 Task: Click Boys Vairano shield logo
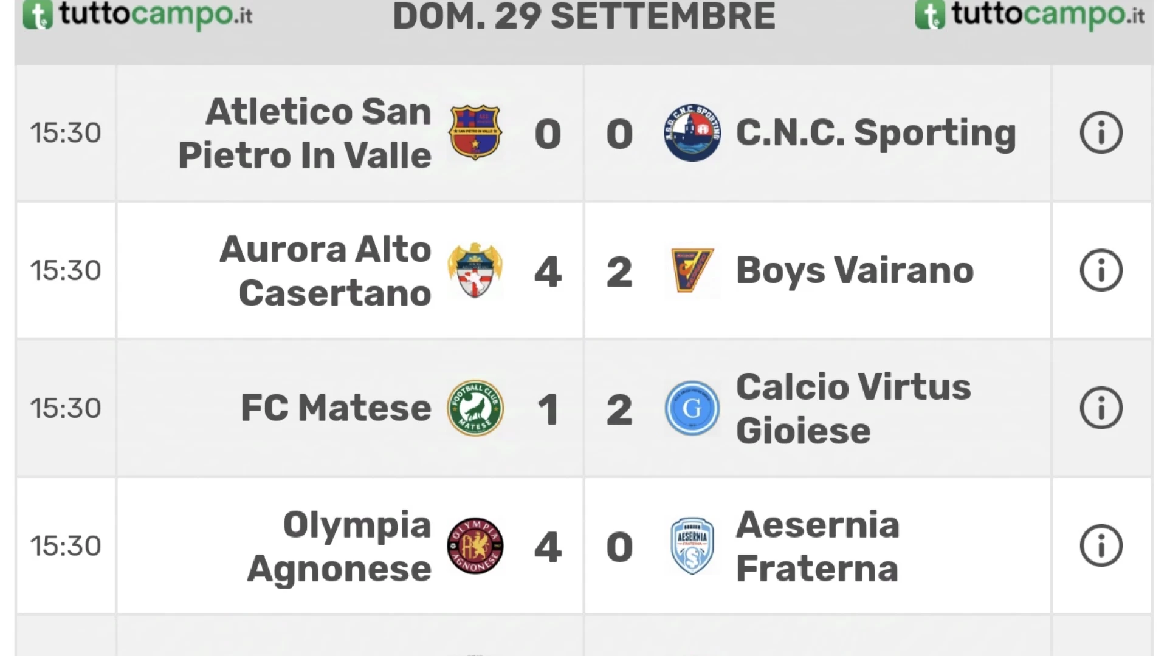pos(692,270)
